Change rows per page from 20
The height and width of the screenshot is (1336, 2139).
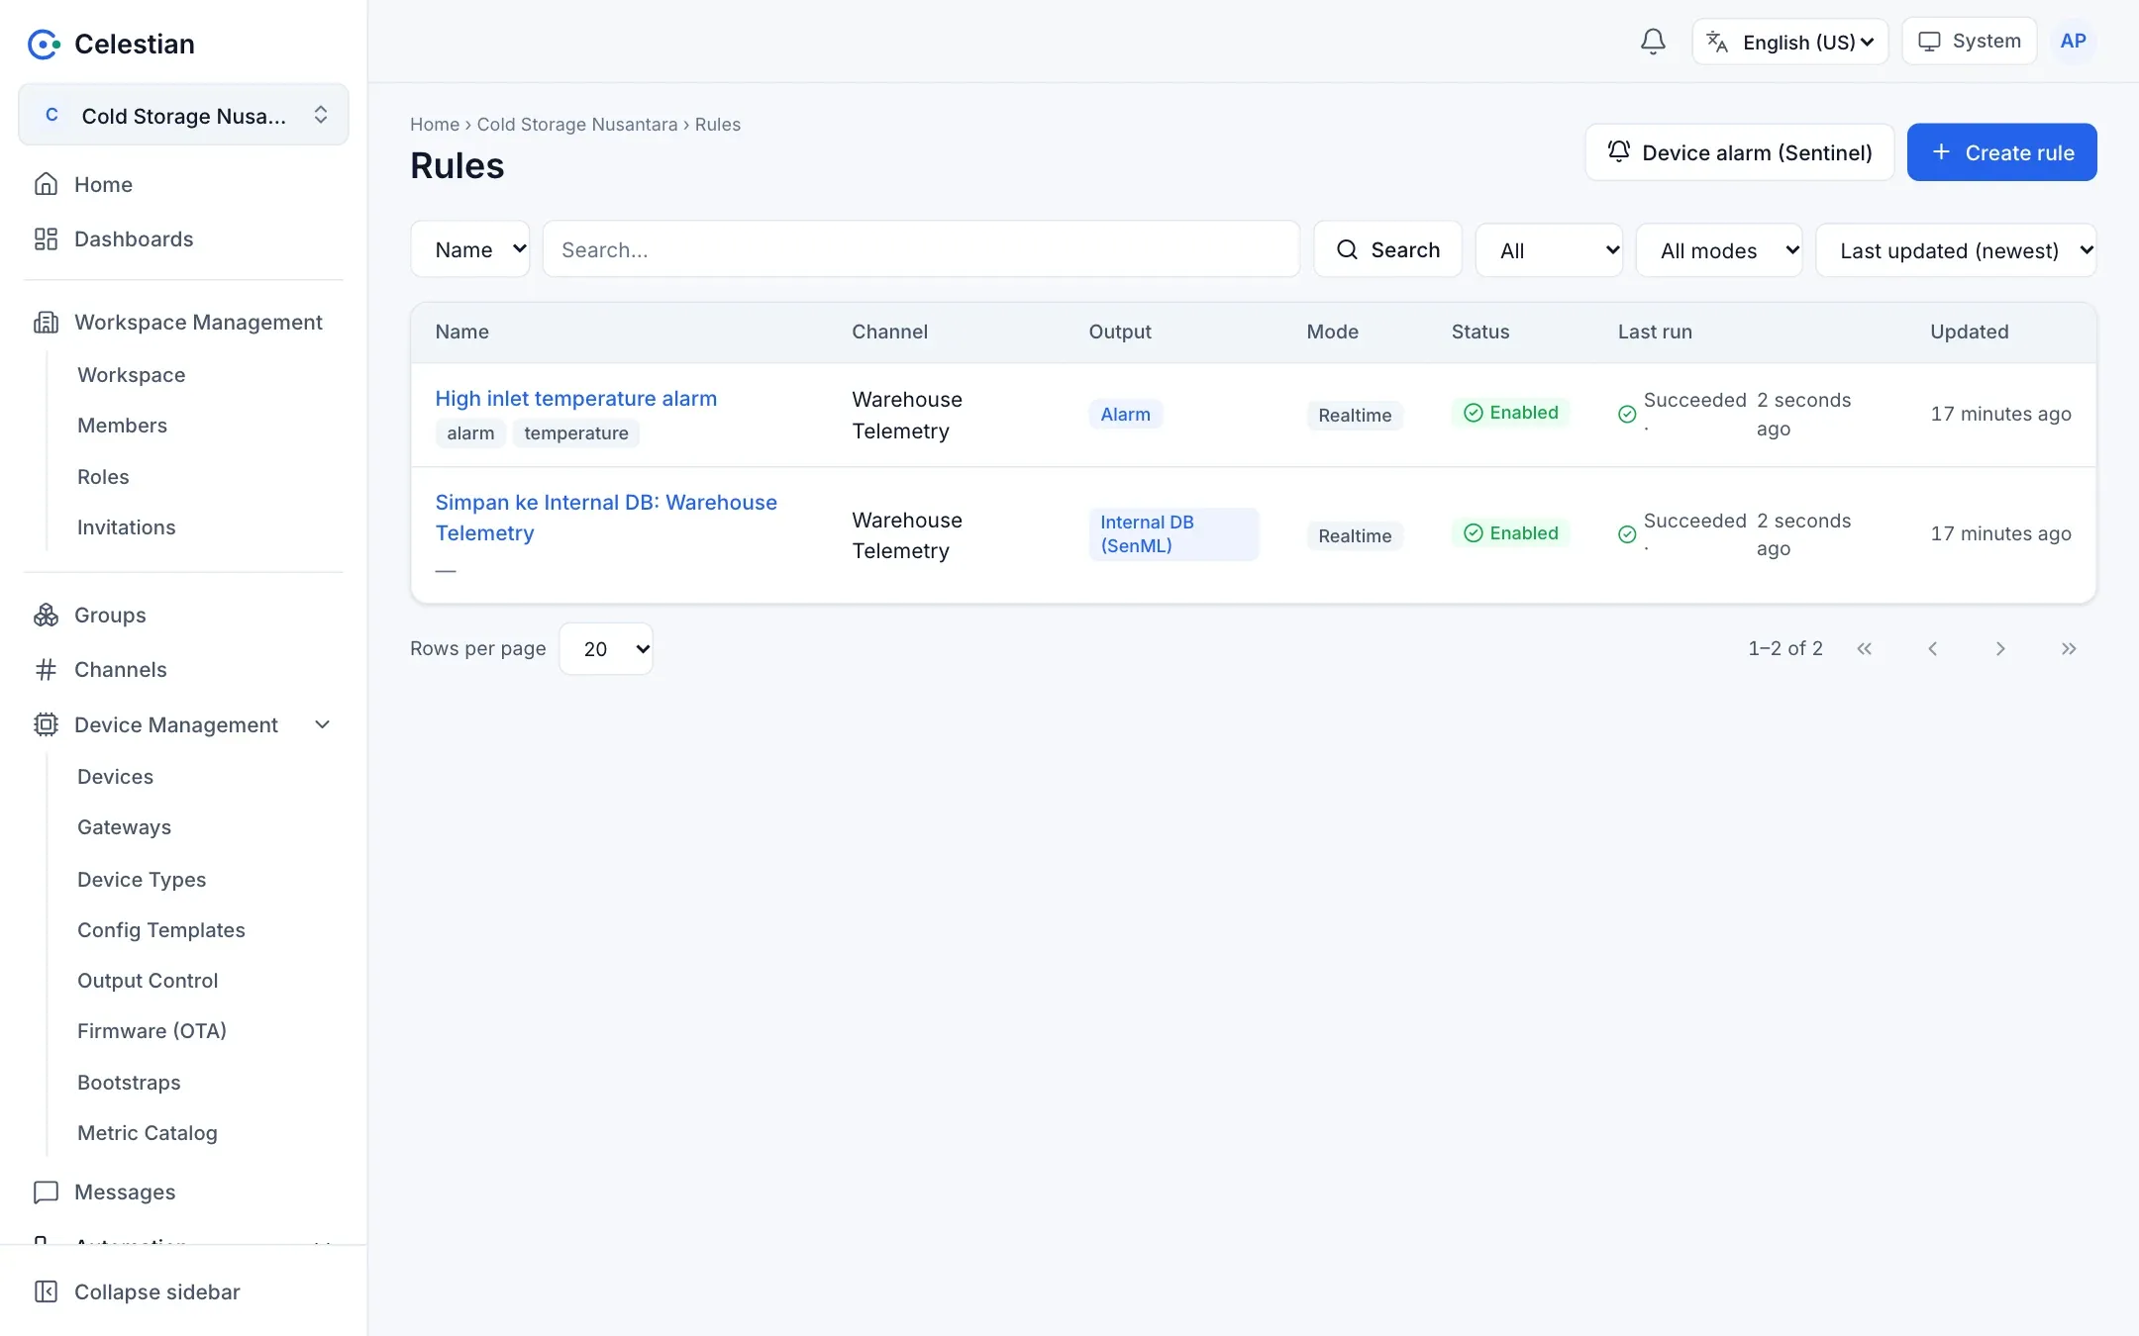606,649
